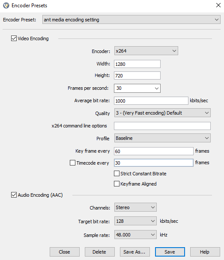This screenshot has width=224, height=260.
Task: Enable the Timecode every checkbox
Action: pos(72,162)
